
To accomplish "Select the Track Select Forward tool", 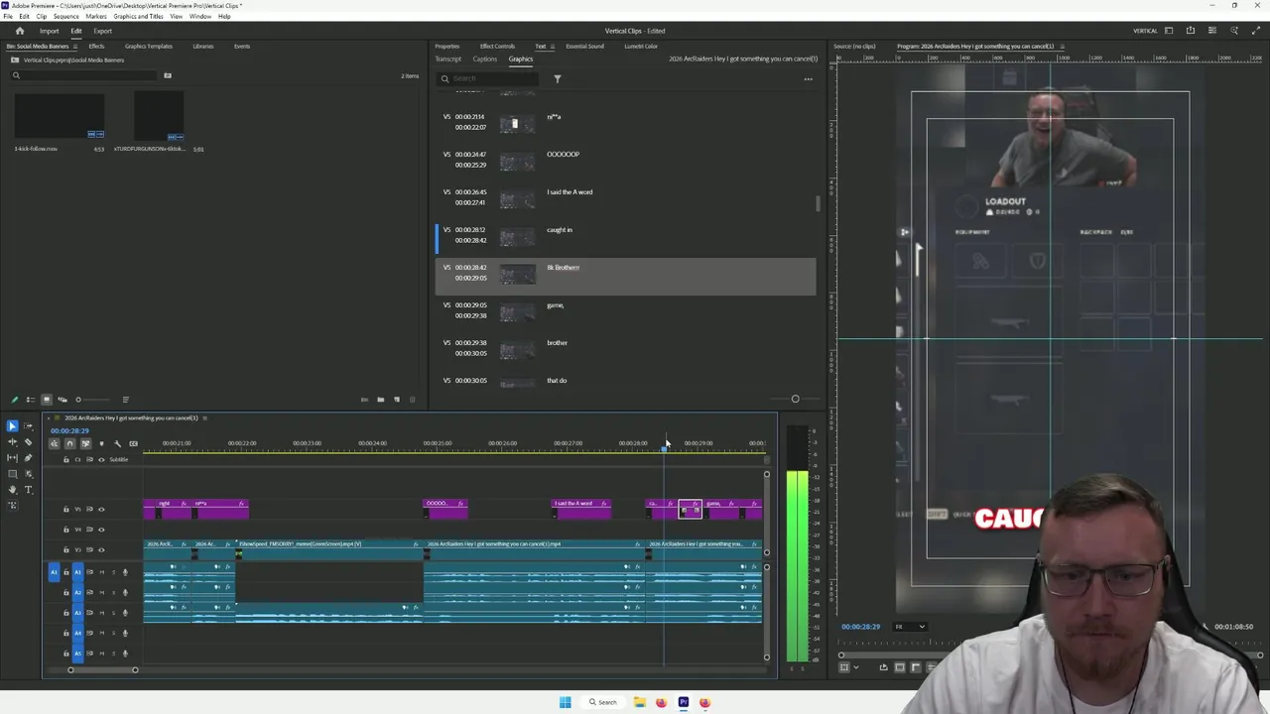I will tap(28, 425).
